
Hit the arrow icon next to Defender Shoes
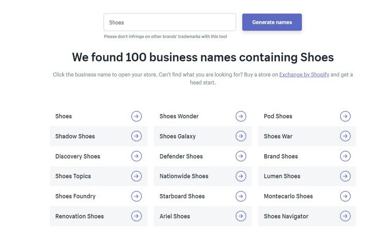(x=241, y=156)
